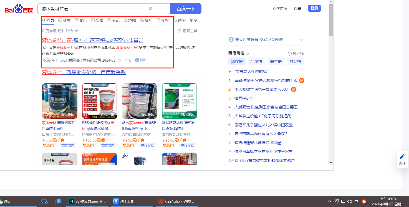Open the WPS ci224.xlsx taskbar item
This screenshot has height=207, width=409.
(176, 201)
